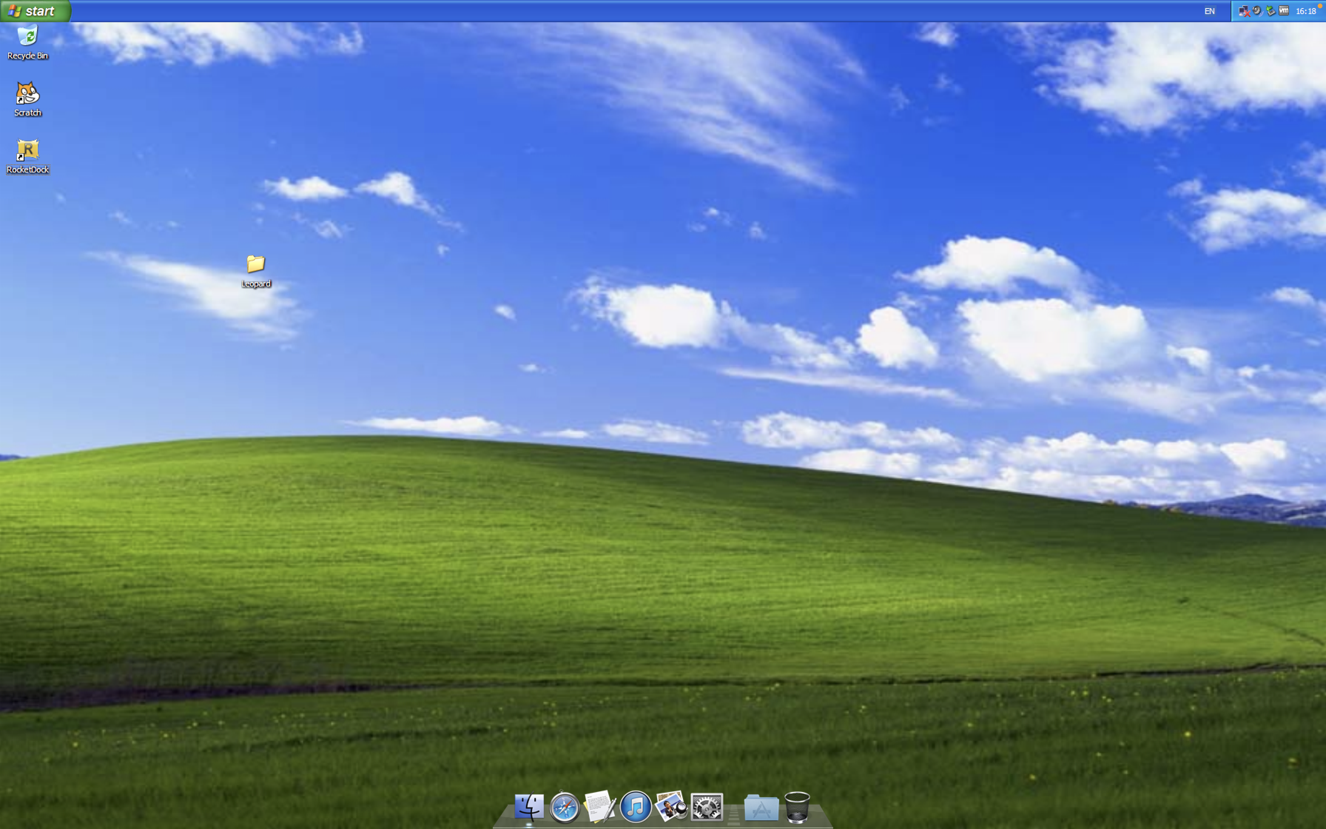Click the VMware tray icon

[x=1284, y=11]
